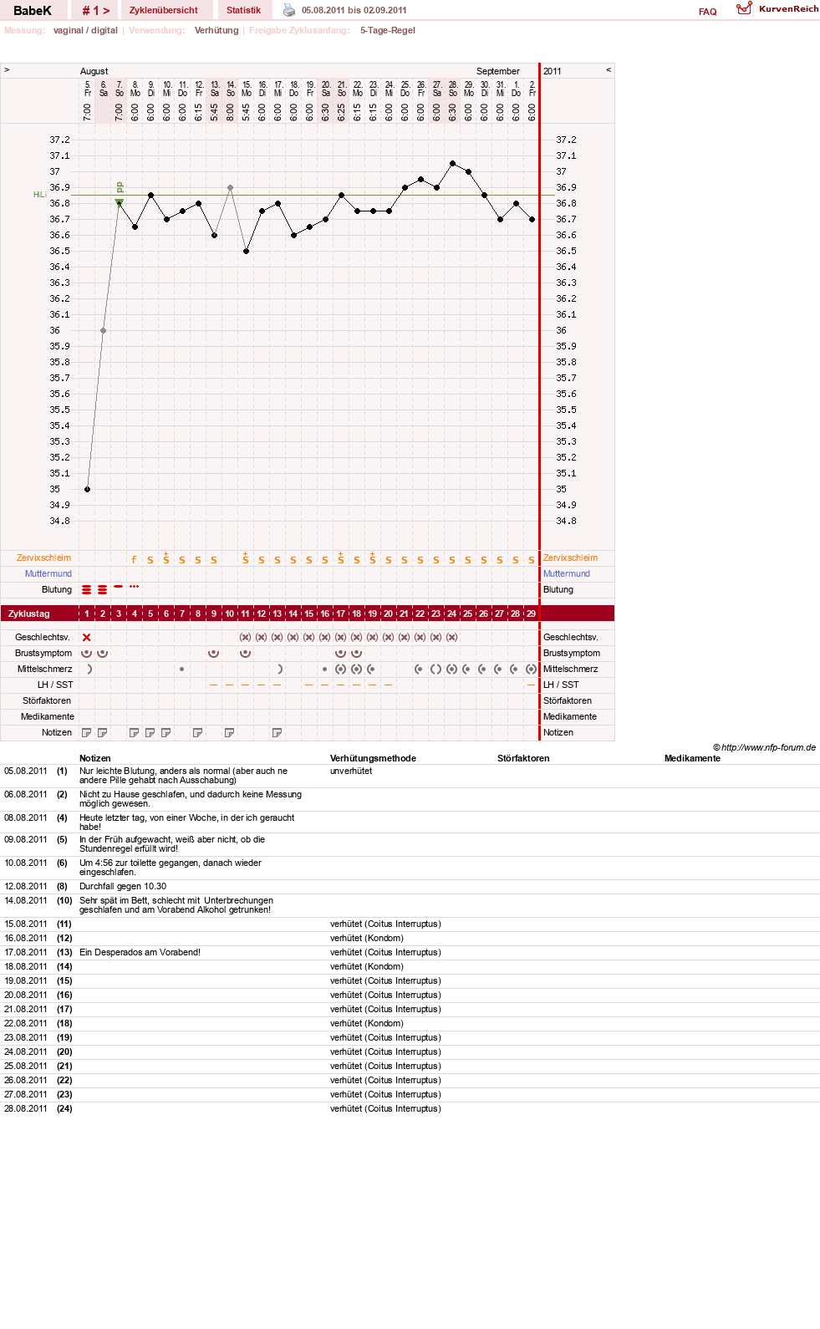Screen dimensions: 820x1329
Task: Open the note icon on cycle day 13
Action: point(277,733)
